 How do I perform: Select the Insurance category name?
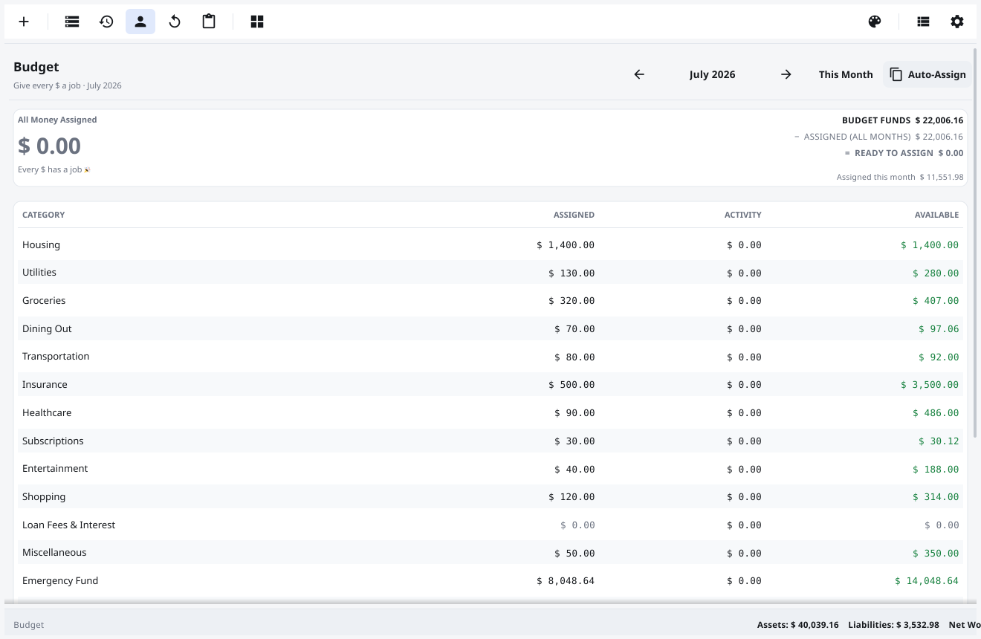(45, 384)
